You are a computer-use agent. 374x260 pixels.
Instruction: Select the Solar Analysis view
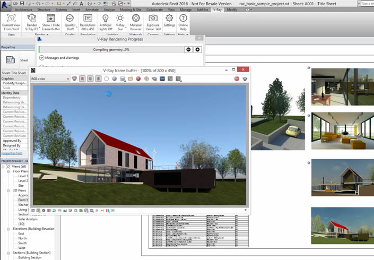[x=28, y=219]
